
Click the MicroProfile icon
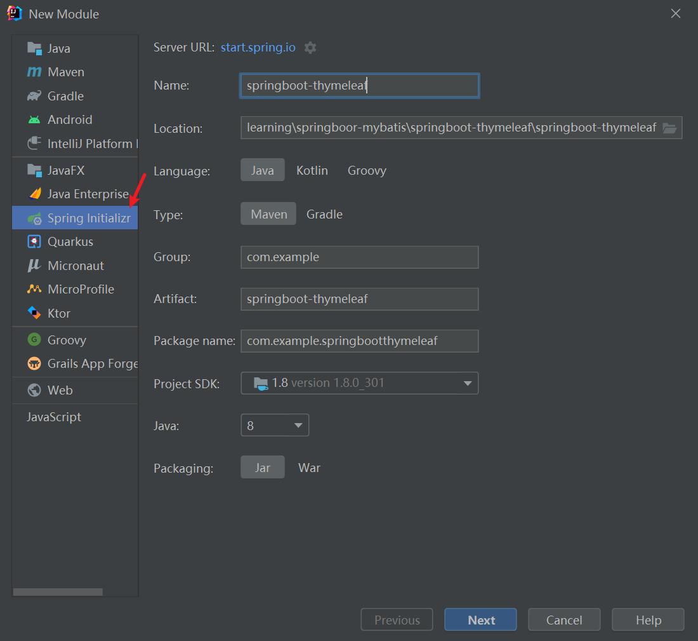(34, 289)
